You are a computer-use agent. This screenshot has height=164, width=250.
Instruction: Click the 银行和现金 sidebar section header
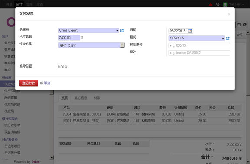(10, 119)
